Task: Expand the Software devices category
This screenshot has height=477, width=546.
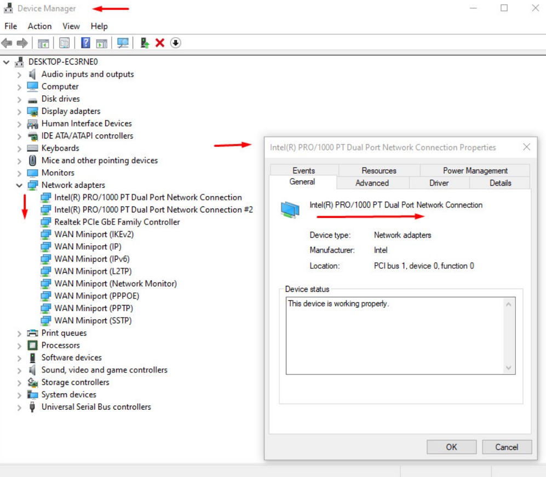Action: click(x=19, y=358)
